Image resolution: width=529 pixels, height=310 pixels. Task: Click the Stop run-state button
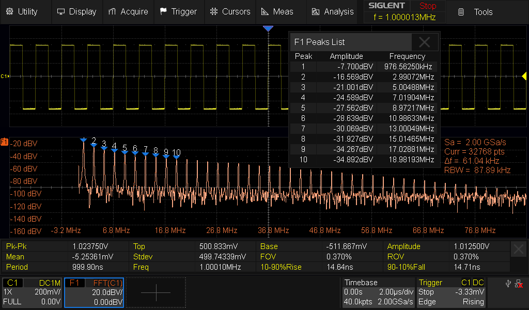pos(427,6)
